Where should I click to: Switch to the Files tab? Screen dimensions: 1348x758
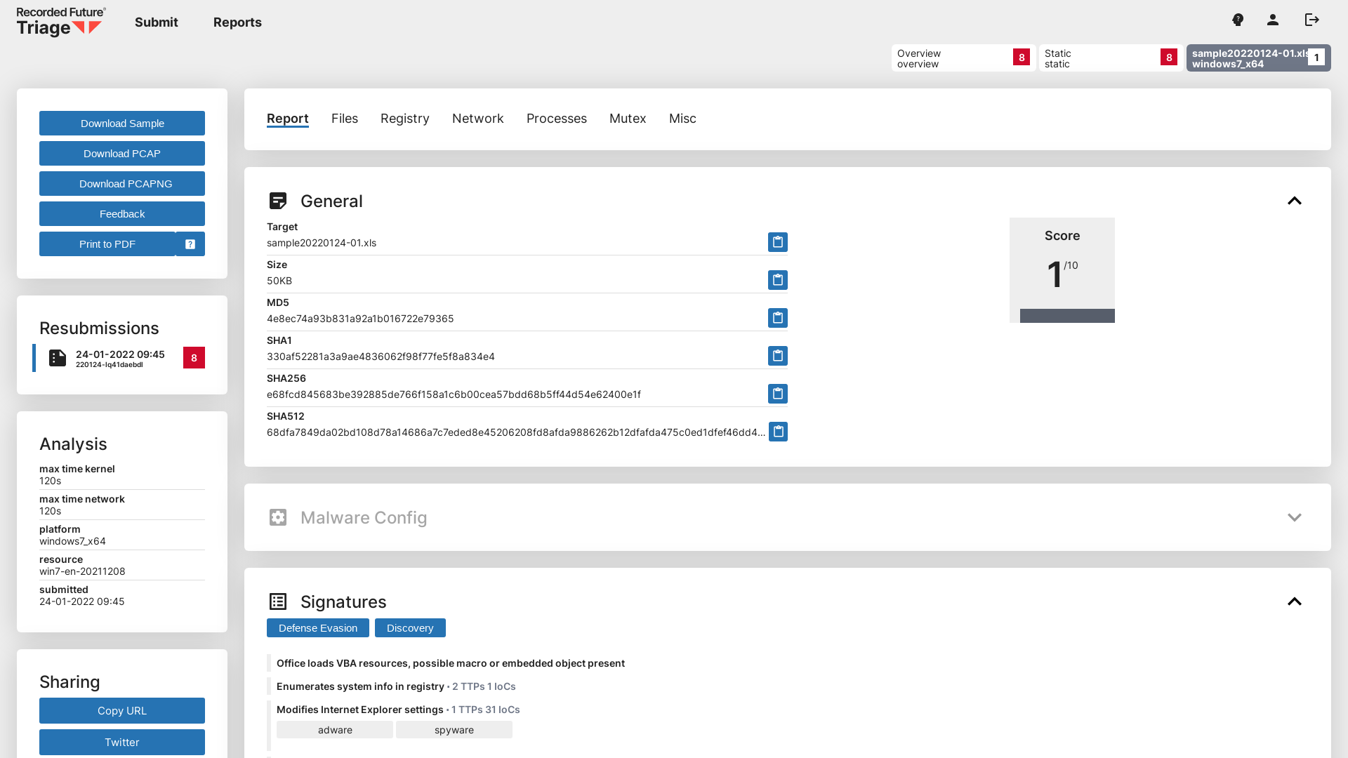(x=345, y=119)
